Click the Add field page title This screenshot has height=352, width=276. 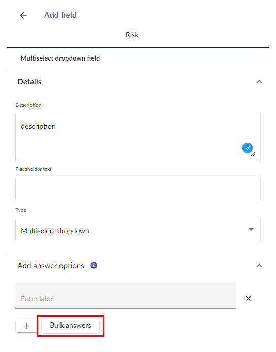pyautogui.click(x=60, y=15)
